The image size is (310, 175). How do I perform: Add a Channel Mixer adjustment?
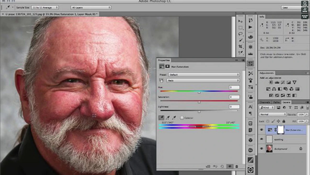click(x=291, y=89)
